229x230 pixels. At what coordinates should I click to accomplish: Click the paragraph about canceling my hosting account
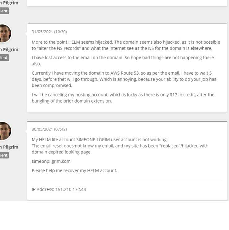click(123, 98)
